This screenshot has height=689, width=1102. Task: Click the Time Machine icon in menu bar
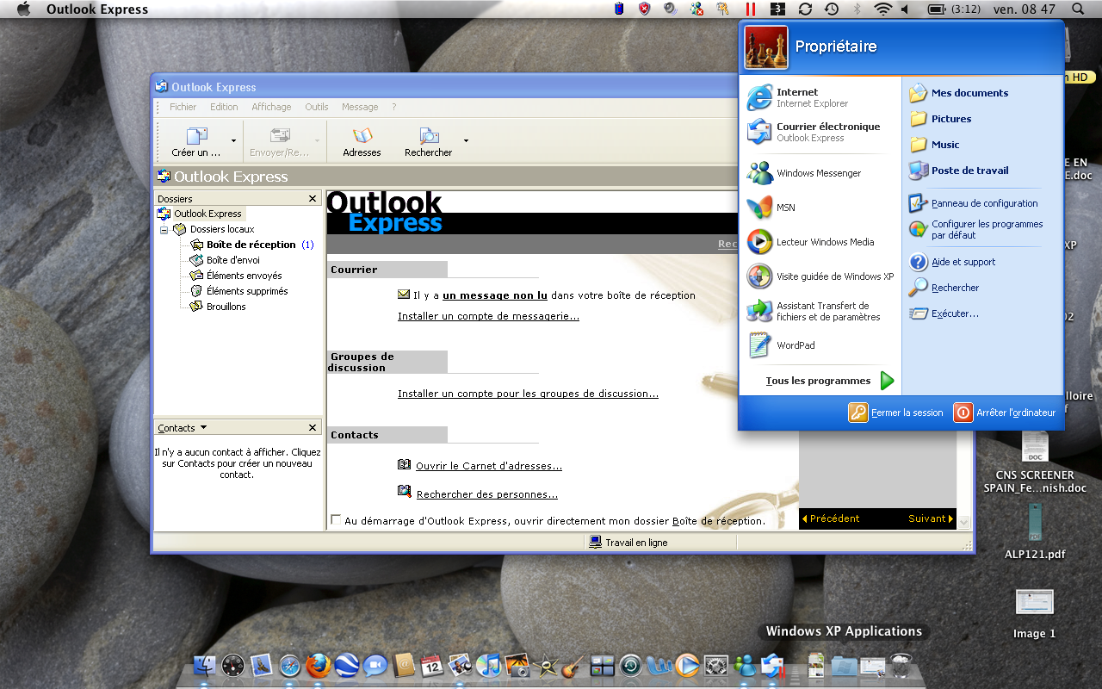coord(832,9)
